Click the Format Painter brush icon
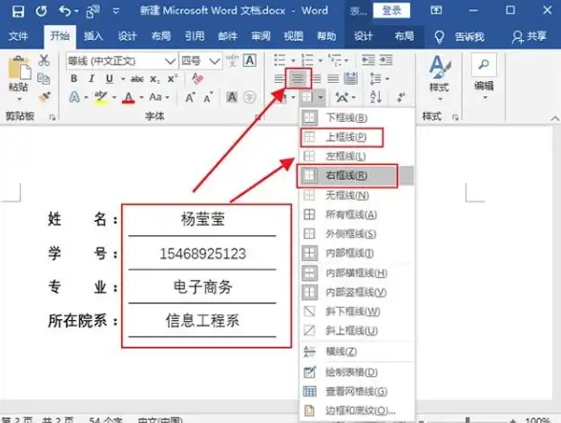This screenshot has height=423, width=561. tap(44, 97)
